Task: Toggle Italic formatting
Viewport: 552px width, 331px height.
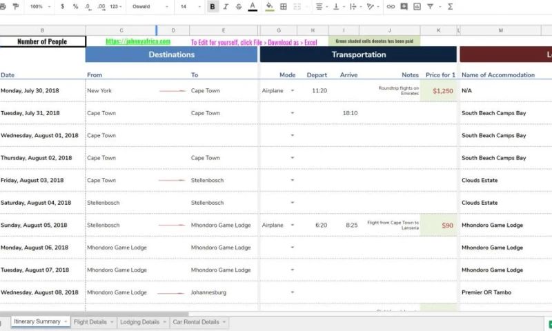Action: point(226,6)
